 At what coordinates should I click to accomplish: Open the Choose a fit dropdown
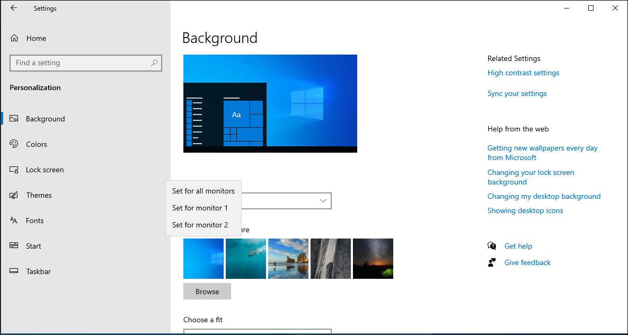click(258, 331)
